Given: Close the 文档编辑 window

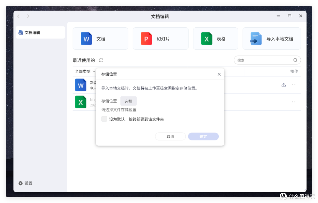Looking at the screenshot, I should [x=301, y=16].
